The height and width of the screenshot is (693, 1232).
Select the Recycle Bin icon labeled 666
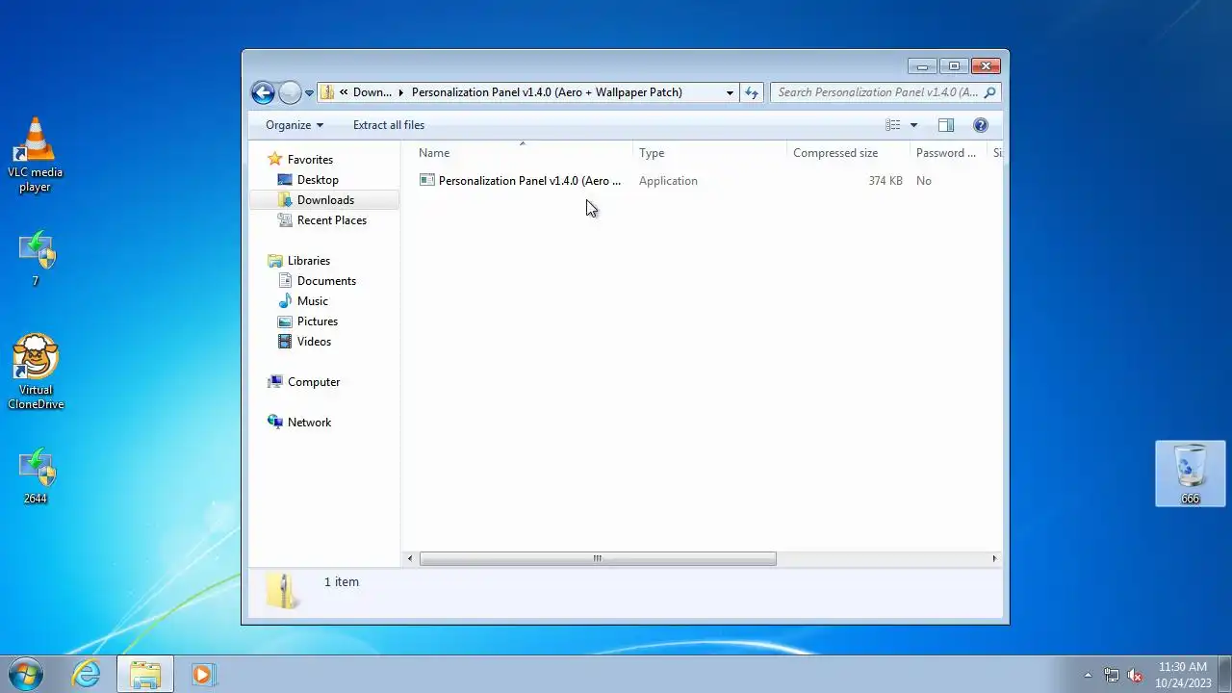click(x=1191, y=474)
